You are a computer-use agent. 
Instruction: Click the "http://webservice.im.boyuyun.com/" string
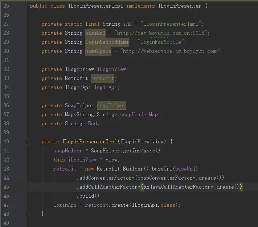171,51
